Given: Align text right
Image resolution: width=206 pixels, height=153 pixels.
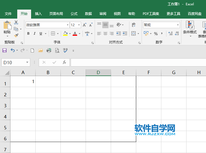Looking at the screenshot, I should click(x=112, y=34).
